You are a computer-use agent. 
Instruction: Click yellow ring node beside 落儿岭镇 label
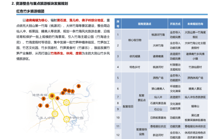[x=55, y=114]
